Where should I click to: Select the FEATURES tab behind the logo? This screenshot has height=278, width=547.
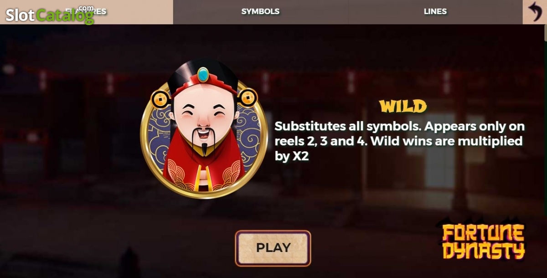click(x=87, y=12)
